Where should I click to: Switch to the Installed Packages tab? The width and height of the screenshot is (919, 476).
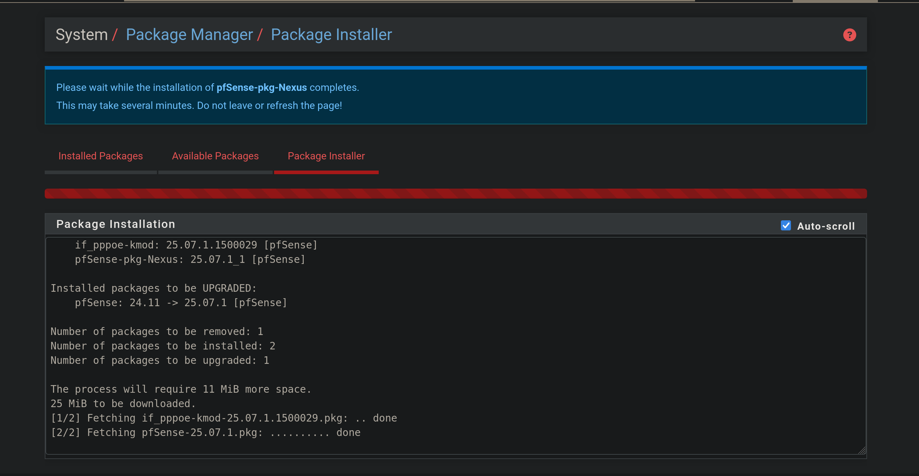[x=101, y=156]
